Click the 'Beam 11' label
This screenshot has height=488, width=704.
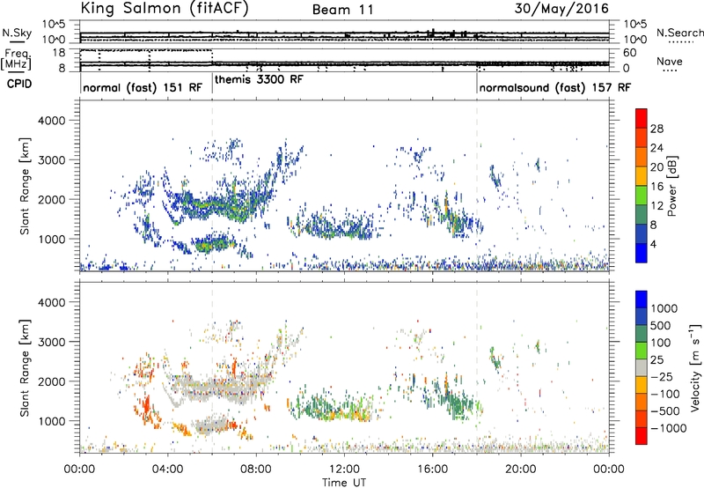[342, 10]
